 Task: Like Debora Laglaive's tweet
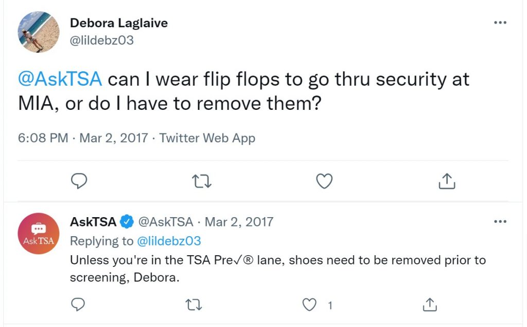coord(324,181)
